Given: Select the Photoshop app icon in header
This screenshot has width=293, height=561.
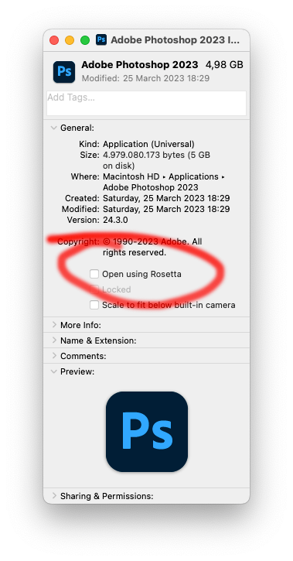Looking at the screenshot, I should [x=64, y=71].
